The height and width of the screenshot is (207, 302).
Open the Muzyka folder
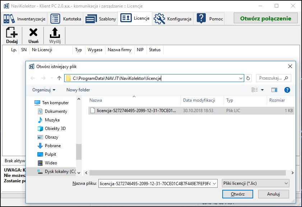[48, 120]
